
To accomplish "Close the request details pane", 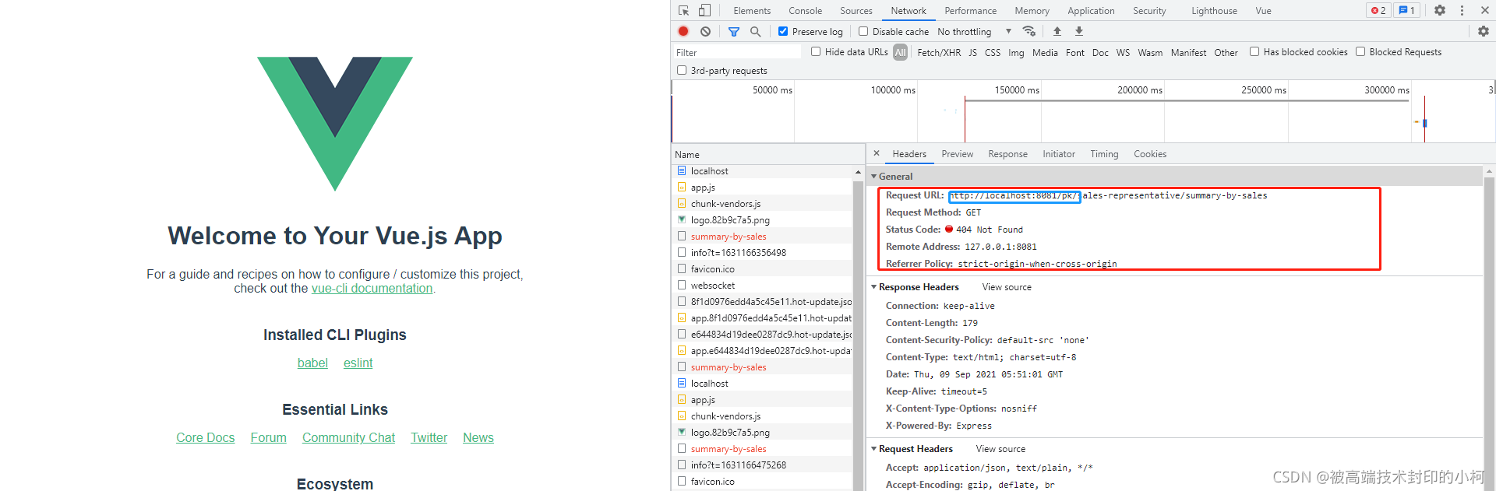I will pyautogui.click(x=877, y=153).
